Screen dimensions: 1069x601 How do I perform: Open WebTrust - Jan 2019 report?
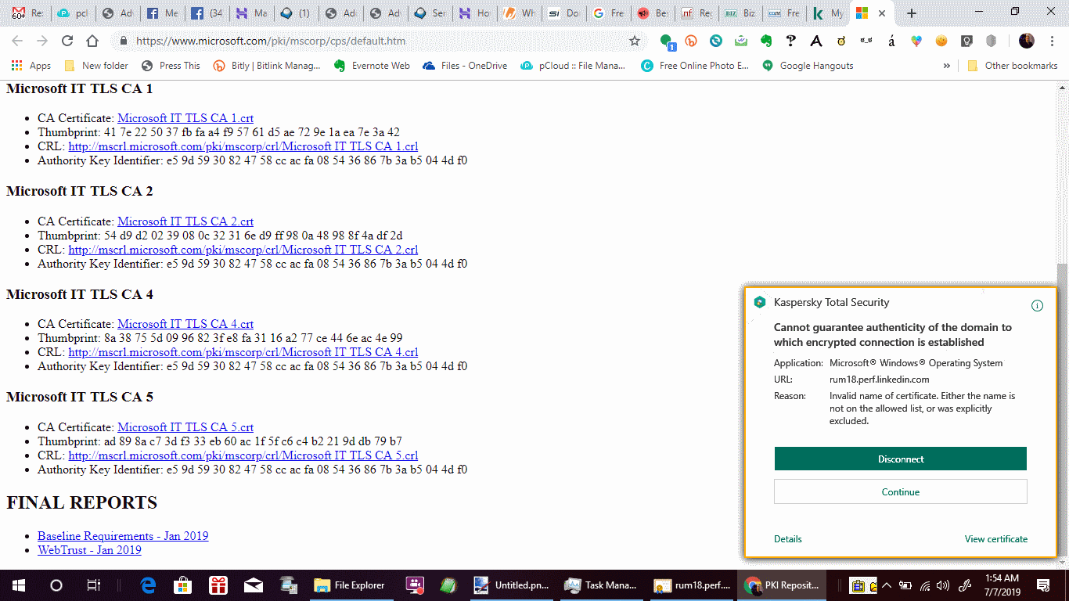pos(89,550)
